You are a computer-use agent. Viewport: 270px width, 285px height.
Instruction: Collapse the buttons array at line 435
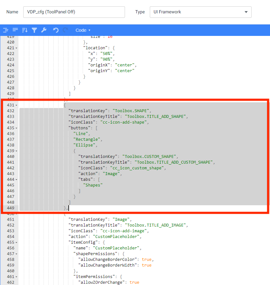tap(16, 128)
